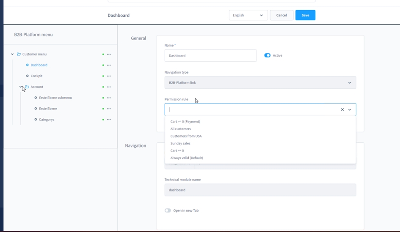Image resolution: width=400 pixels, height=232 pixels.
Task: Clear the Permission rule field with X icon
Action: (342, 110)
